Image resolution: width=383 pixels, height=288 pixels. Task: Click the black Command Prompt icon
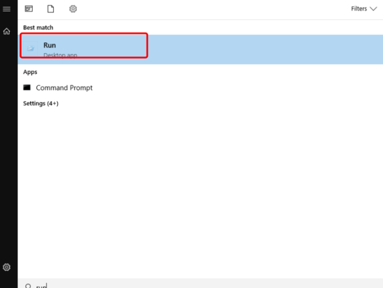[x=27, y=87]
